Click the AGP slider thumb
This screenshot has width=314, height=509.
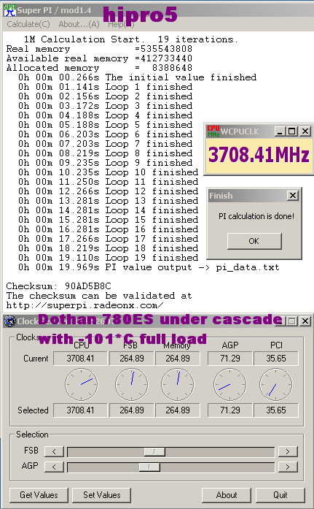[149, 467]
